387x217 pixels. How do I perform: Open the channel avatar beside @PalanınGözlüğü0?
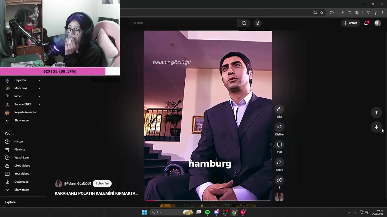click(x=58, y=184)
